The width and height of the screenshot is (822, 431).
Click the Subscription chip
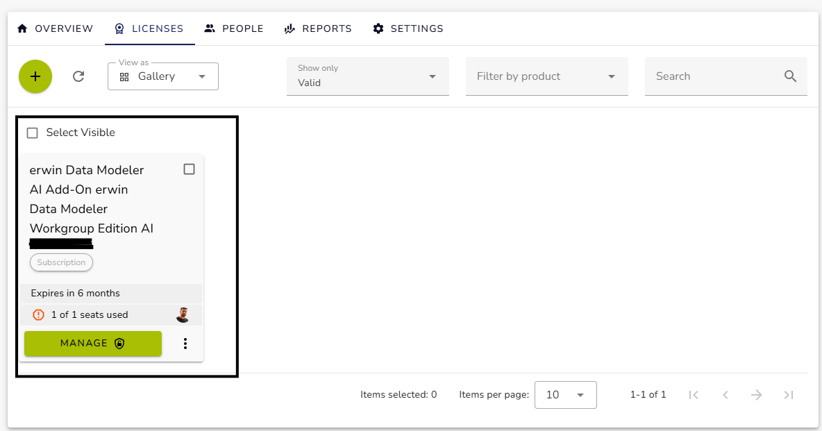61,262
